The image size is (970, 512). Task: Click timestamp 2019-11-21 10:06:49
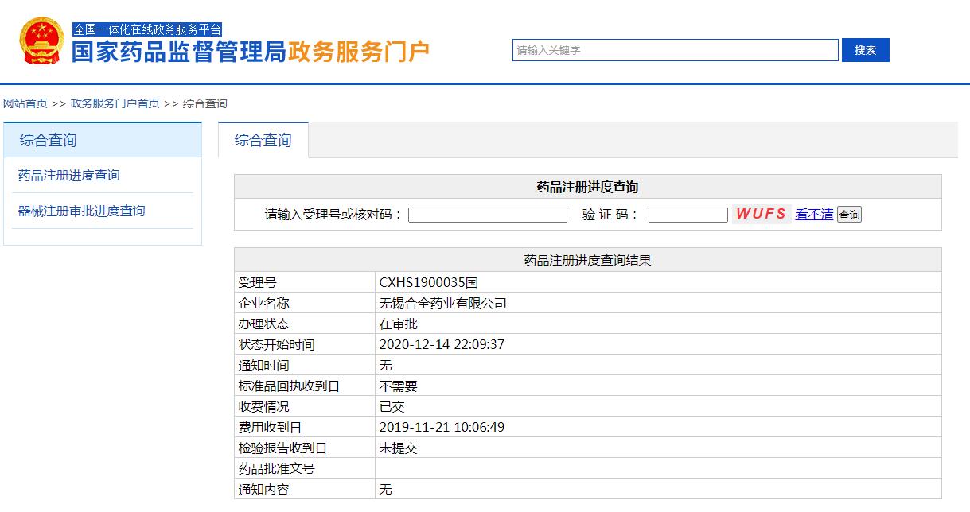tap(442, 427)
